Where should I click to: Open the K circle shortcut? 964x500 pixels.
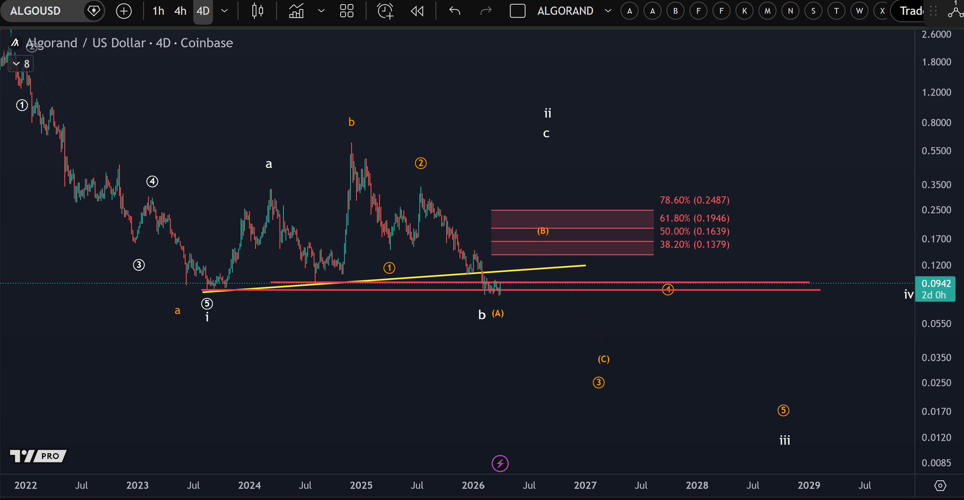tap(744, 11)
